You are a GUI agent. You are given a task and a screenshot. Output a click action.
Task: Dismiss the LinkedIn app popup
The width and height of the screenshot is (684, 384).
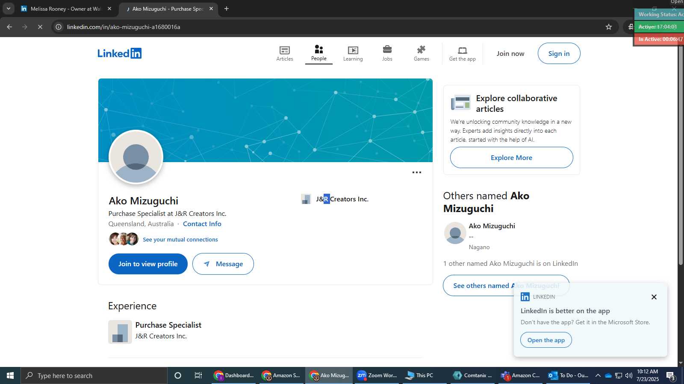654,297
